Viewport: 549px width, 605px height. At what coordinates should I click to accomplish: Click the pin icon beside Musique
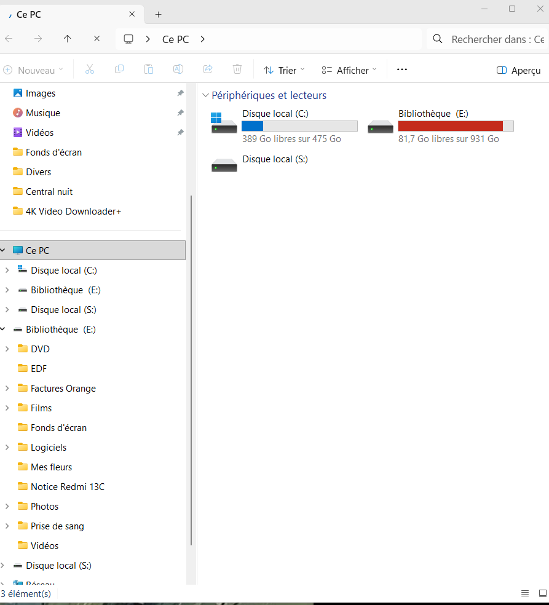(x=180, y=113)
